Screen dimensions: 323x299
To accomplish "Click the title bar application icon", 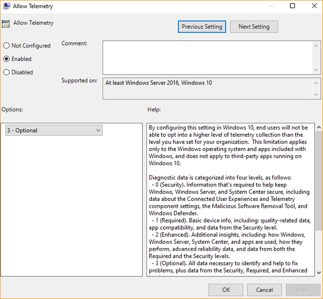I will pyautogui.click(x=6, y=6).
